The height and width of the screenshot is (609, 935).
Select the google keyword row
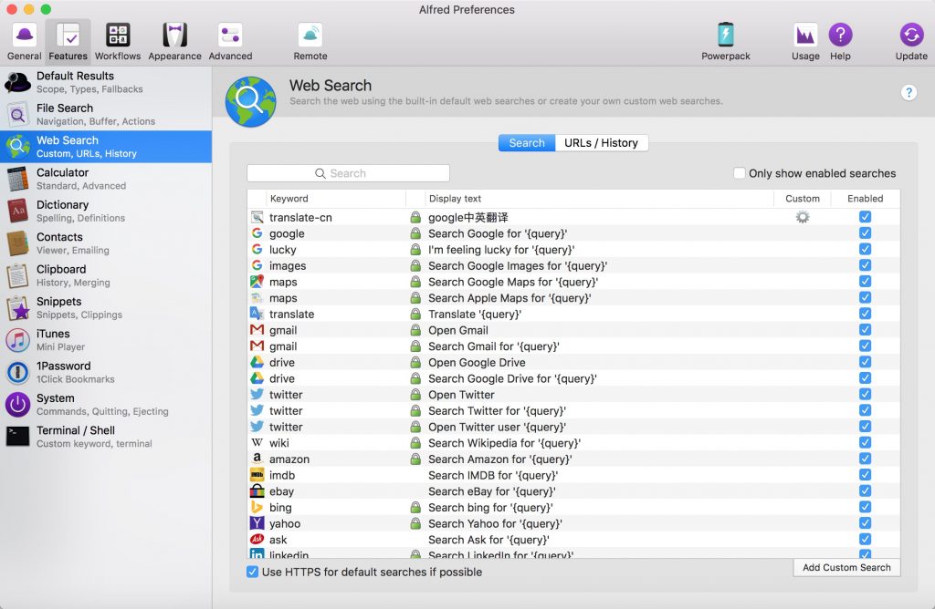(x=573, y=232)
